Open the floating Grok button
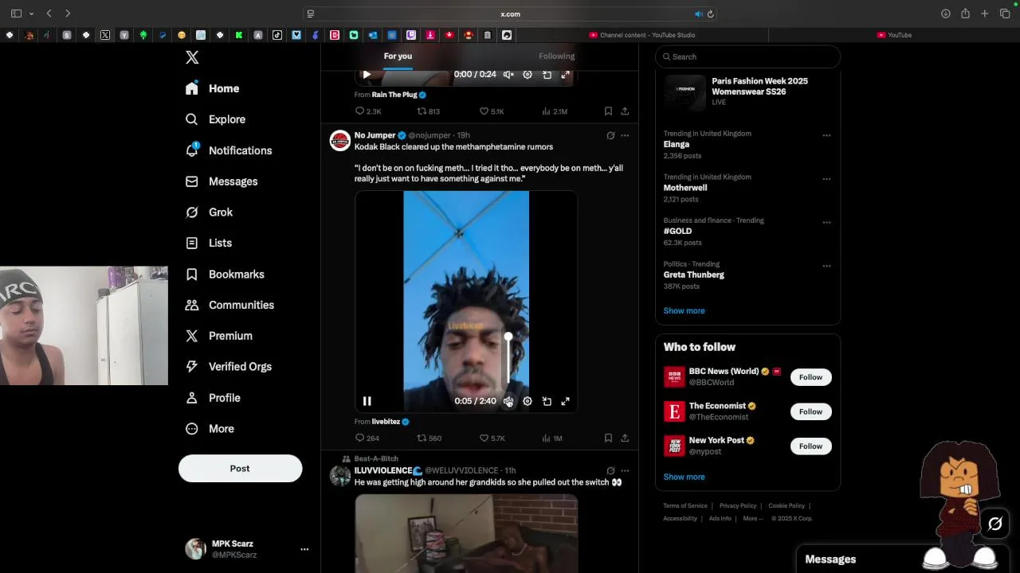 pos(995,524)
